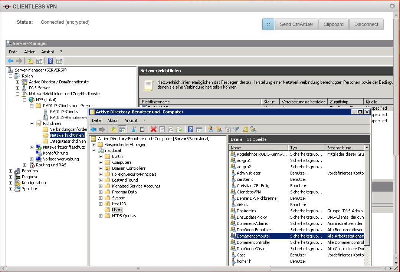Click the export list icon in Active Directory toolbar
The image size is (400, 272).
[179, 129]
